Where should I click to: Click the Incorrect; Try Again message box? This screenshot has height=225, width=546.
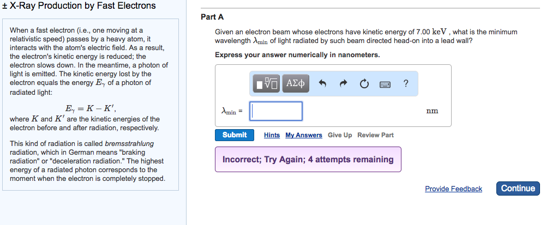[308, 160]
